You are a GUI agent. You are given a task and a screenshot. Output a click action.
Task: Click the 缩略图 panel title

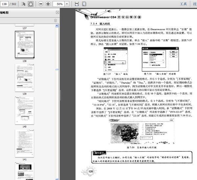(x=4, y=12)
